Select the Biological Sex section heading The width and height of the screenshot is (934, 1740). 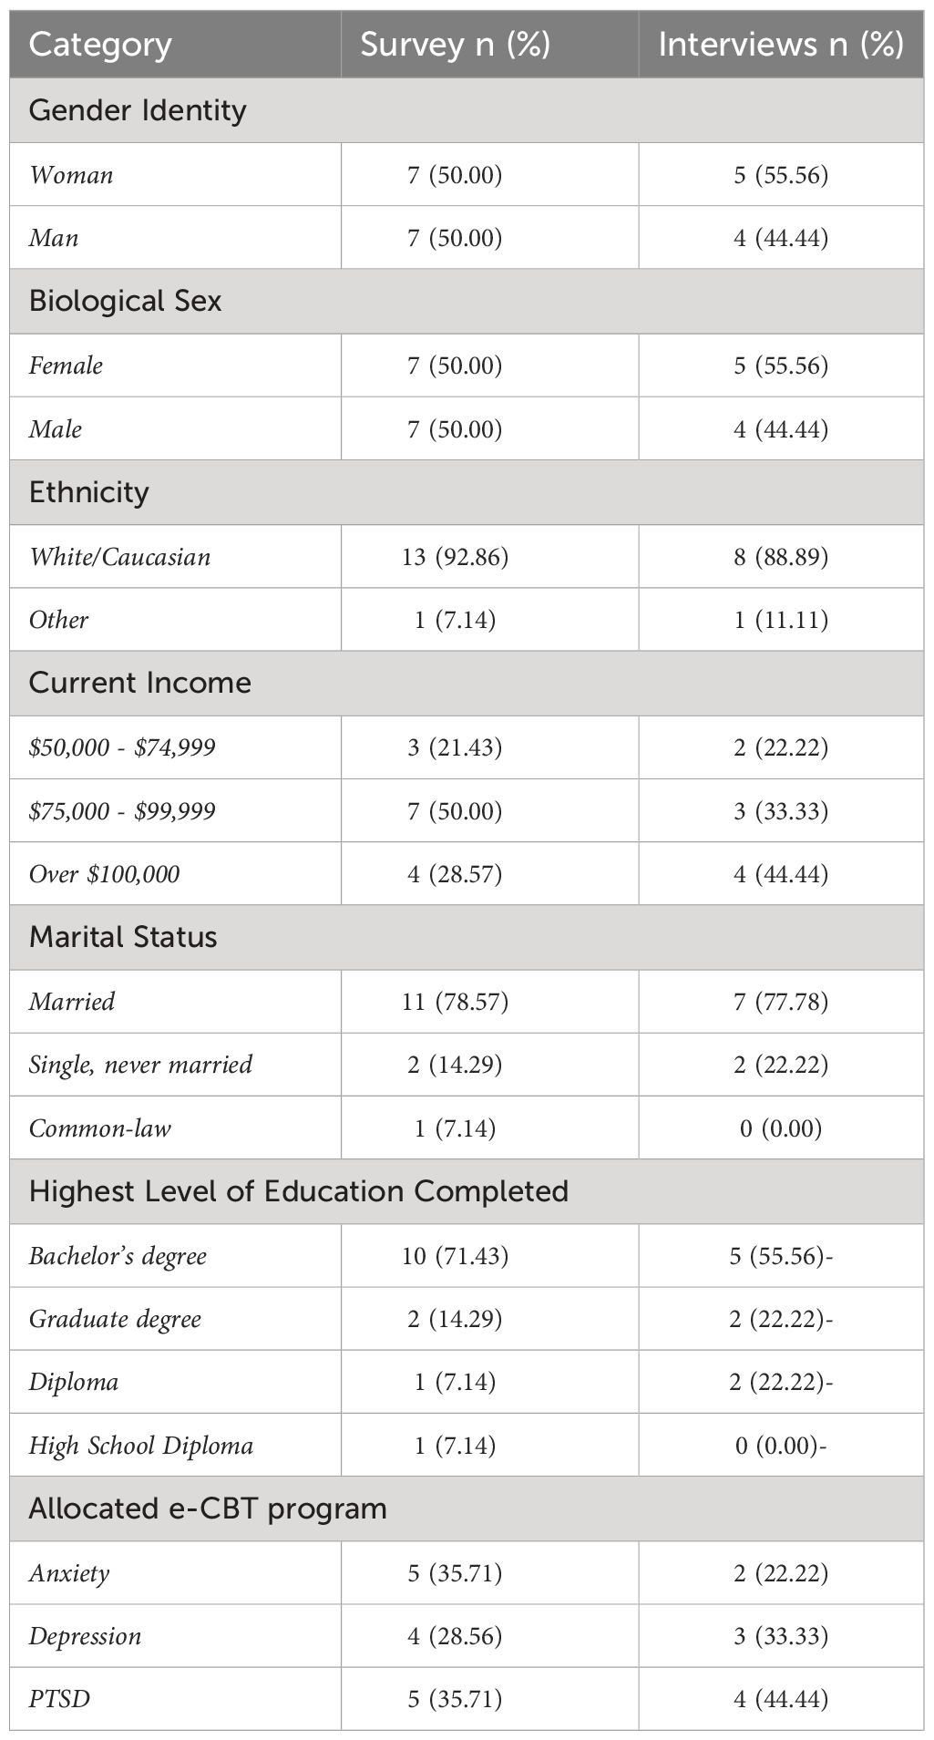[125, 301]
